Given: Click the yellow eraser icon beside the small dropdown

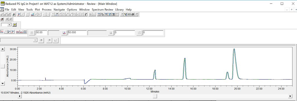Looking at the screenshot, I should (x=14, y=25).
